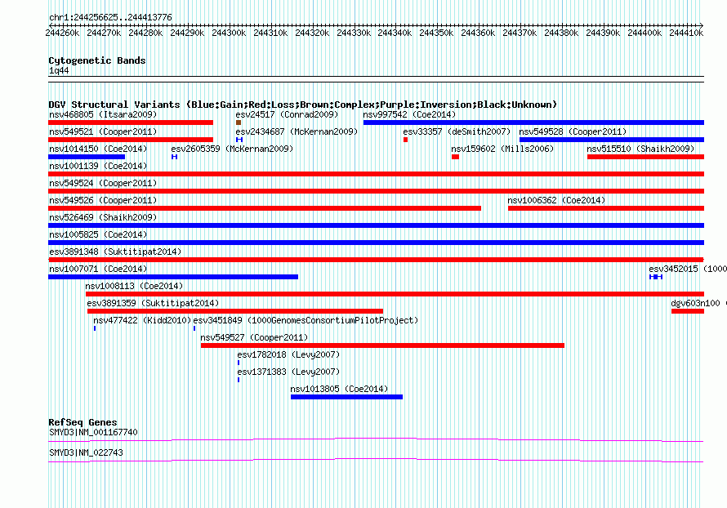The image size is (727, 508).
Task: Open the nsv1006362 (Coe2014) label
Action: pos(556,200)
